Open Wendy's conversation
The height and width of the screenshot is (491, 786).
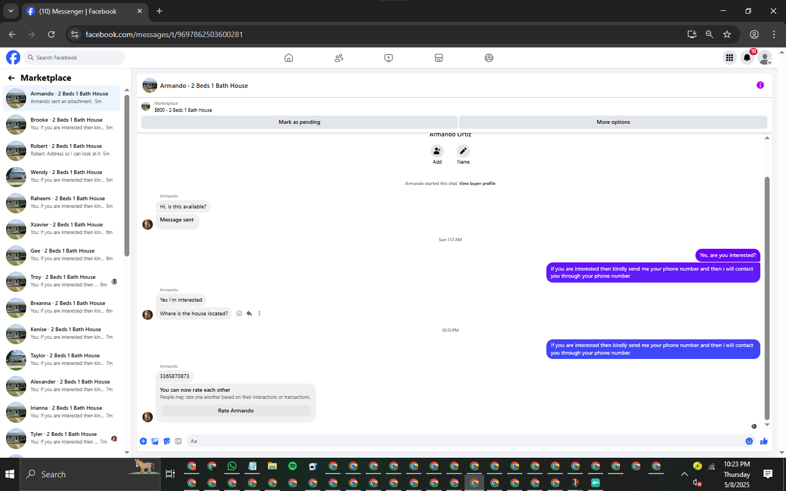coord(62,176)
